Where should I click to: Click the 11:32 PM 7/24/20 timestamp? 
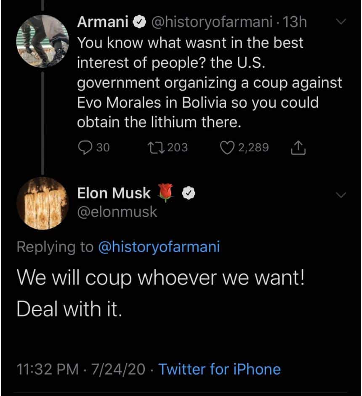(81, 369)
